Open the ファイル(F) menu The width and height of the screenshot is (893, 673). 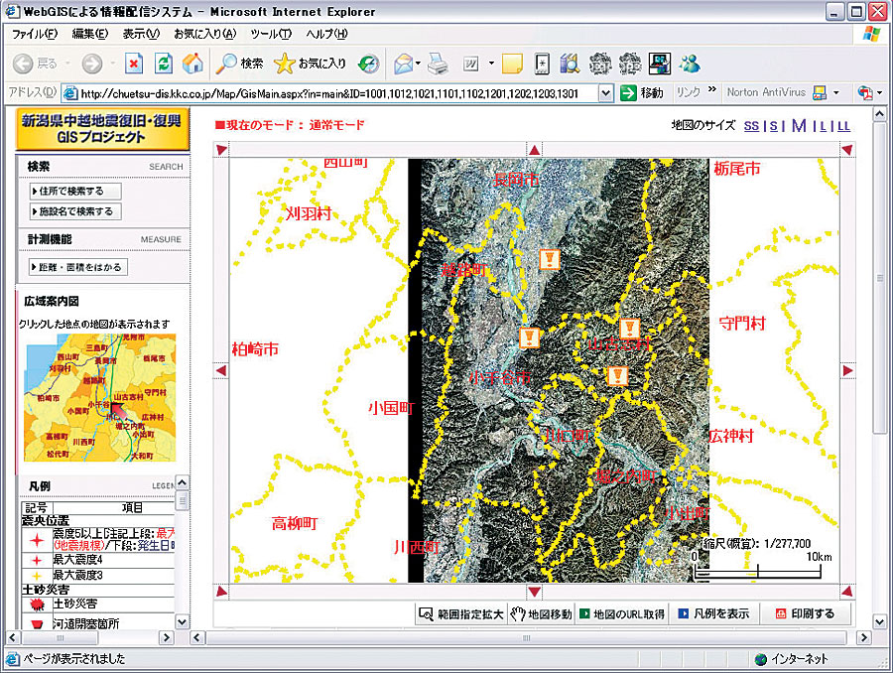[35, 34]
